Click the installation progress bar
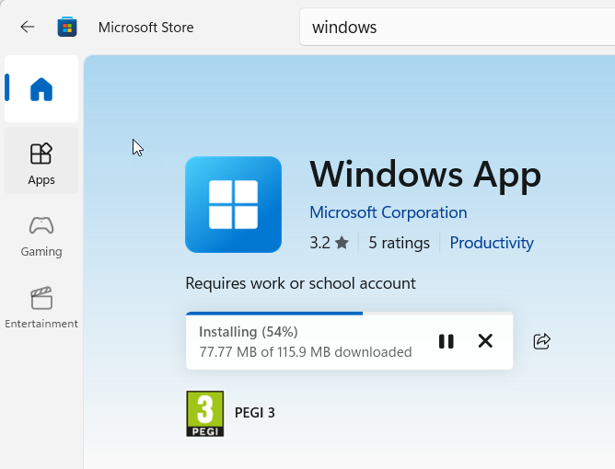 pyautogui.click(x=350, y=314)
